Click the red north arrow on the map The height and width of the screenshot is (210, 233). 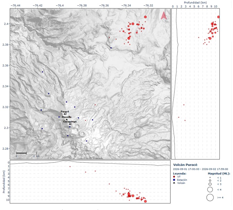click(x=164, y=16)
